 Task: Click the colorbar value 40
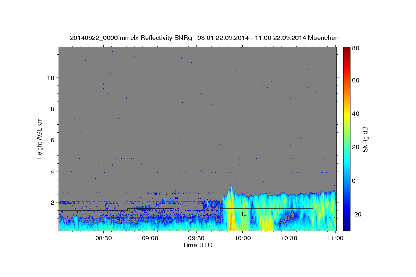click(x=355, y=114)
